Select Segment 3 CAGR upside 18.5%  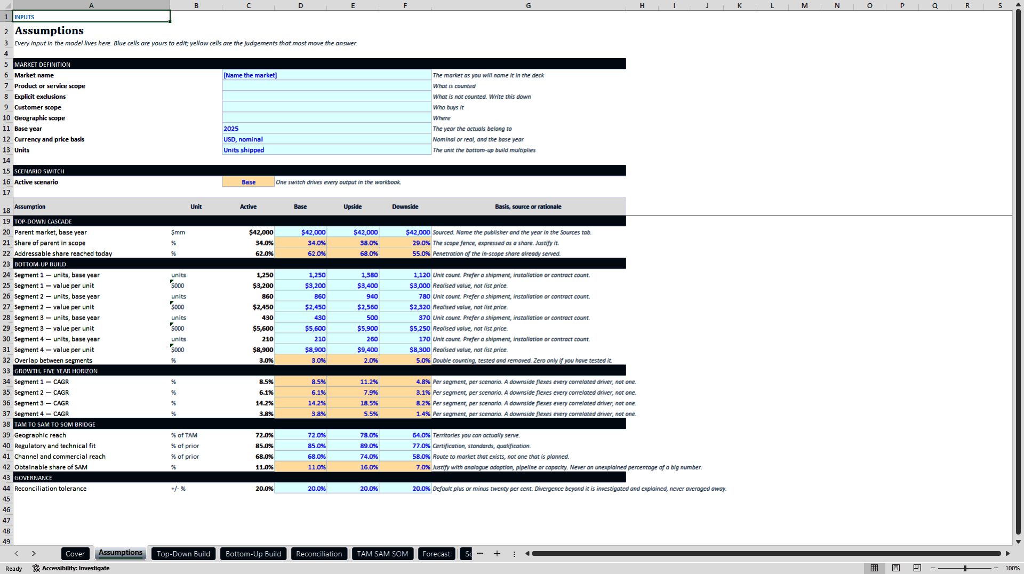click(x=353, y=403)
